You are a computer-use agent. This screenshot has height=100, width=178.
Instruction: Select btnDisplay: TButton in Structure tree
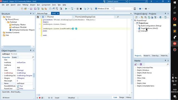click(19, 25)
